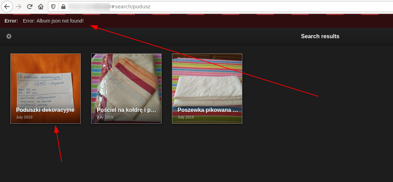The image size is (393, 182).
Task: Go back with the browser back arrow
Action: click(x=7, y=7)
